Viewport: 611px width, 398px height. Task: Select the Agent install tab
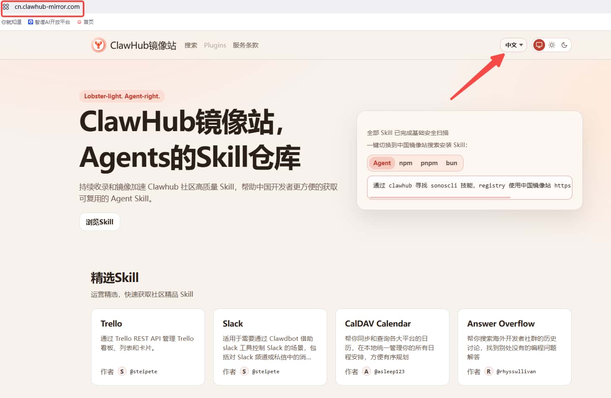382,163
